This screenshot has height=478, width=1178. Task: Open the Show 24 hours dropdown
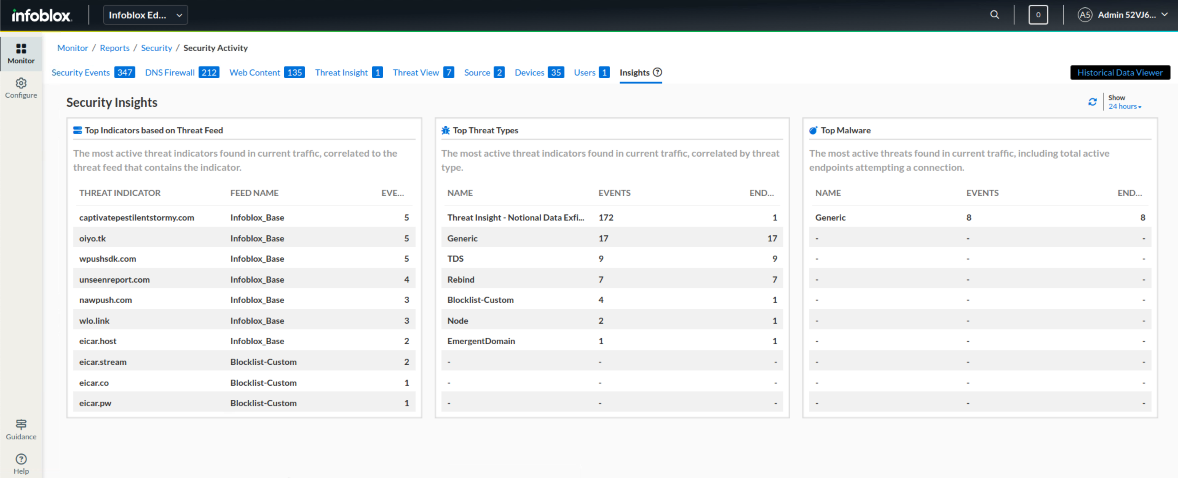pyautogui.click(x=1125, y=106)
